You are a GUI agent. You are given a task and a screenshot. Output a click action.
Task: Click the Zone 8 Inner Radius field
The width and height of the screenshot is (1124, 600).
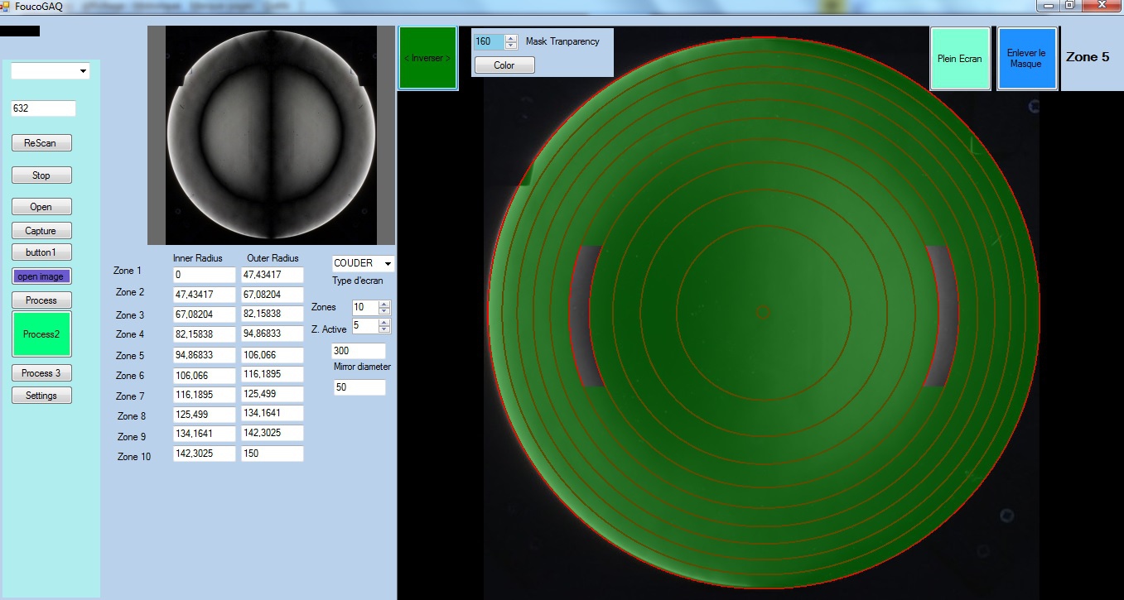[x=205, y=413]
